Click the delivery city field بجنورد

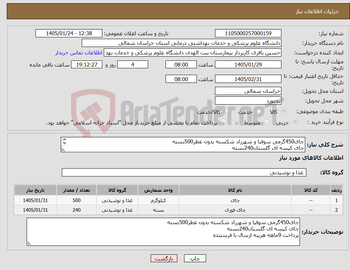pyautogui.click(x=248, y=101)
